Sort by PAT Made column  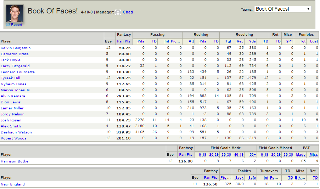[301, 155]
